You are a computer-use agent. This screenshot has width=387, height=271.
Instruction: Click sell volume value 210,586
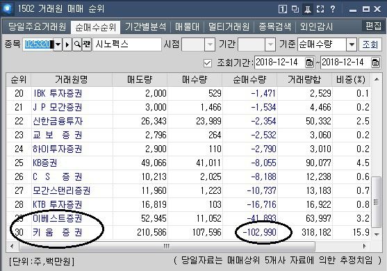(x=151, y=233)
